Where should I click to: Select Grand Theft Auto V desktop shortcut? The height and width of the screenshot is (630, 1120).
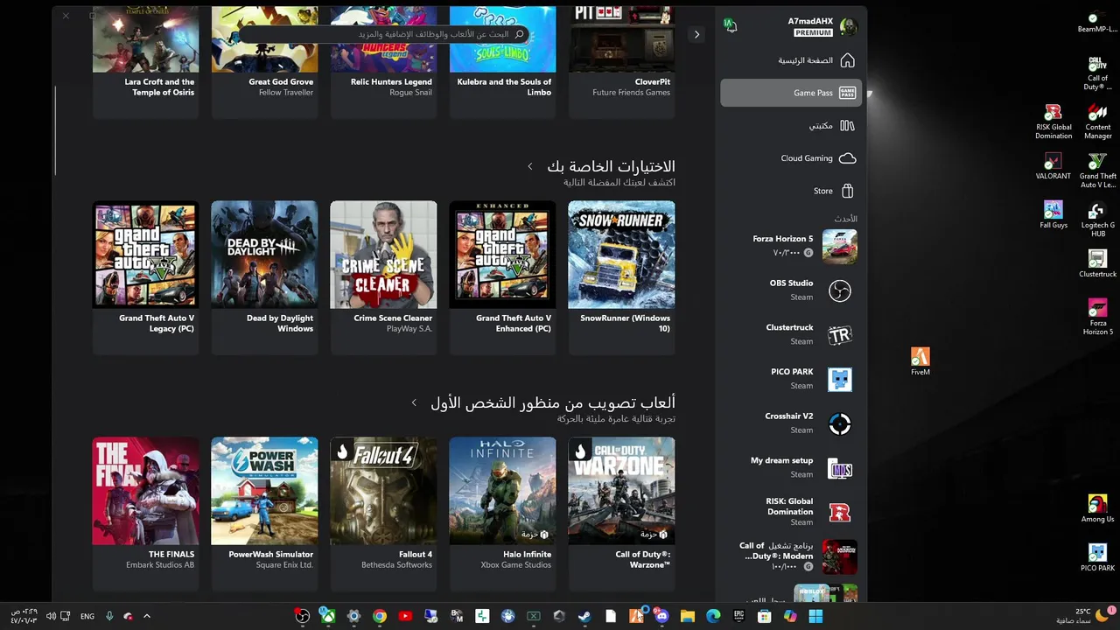coord(1097,171)
